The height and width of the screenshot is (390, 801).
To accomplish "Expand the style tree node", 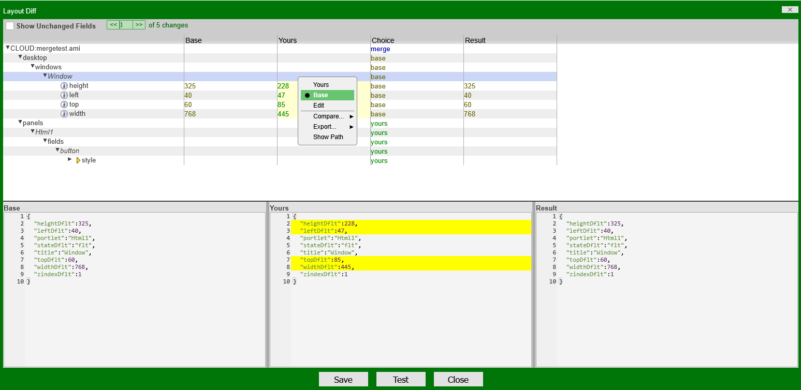I will click(70, 159).
